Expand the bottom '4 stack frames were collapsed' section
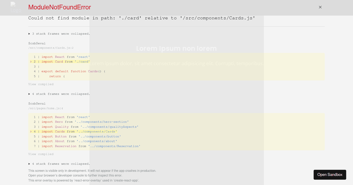 coord(59,164)
